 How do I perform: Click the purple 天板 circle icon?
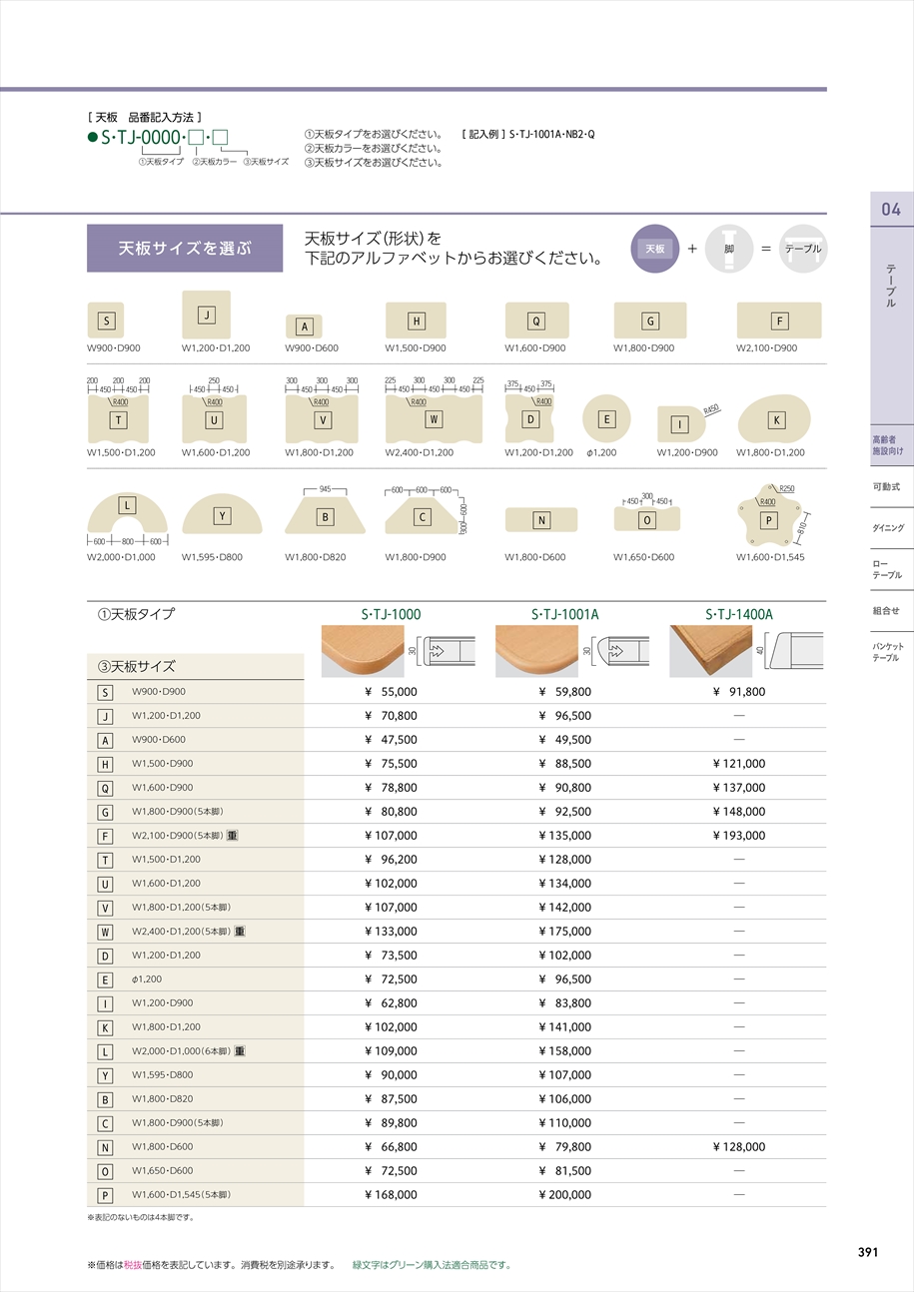(x=654, y=248)
